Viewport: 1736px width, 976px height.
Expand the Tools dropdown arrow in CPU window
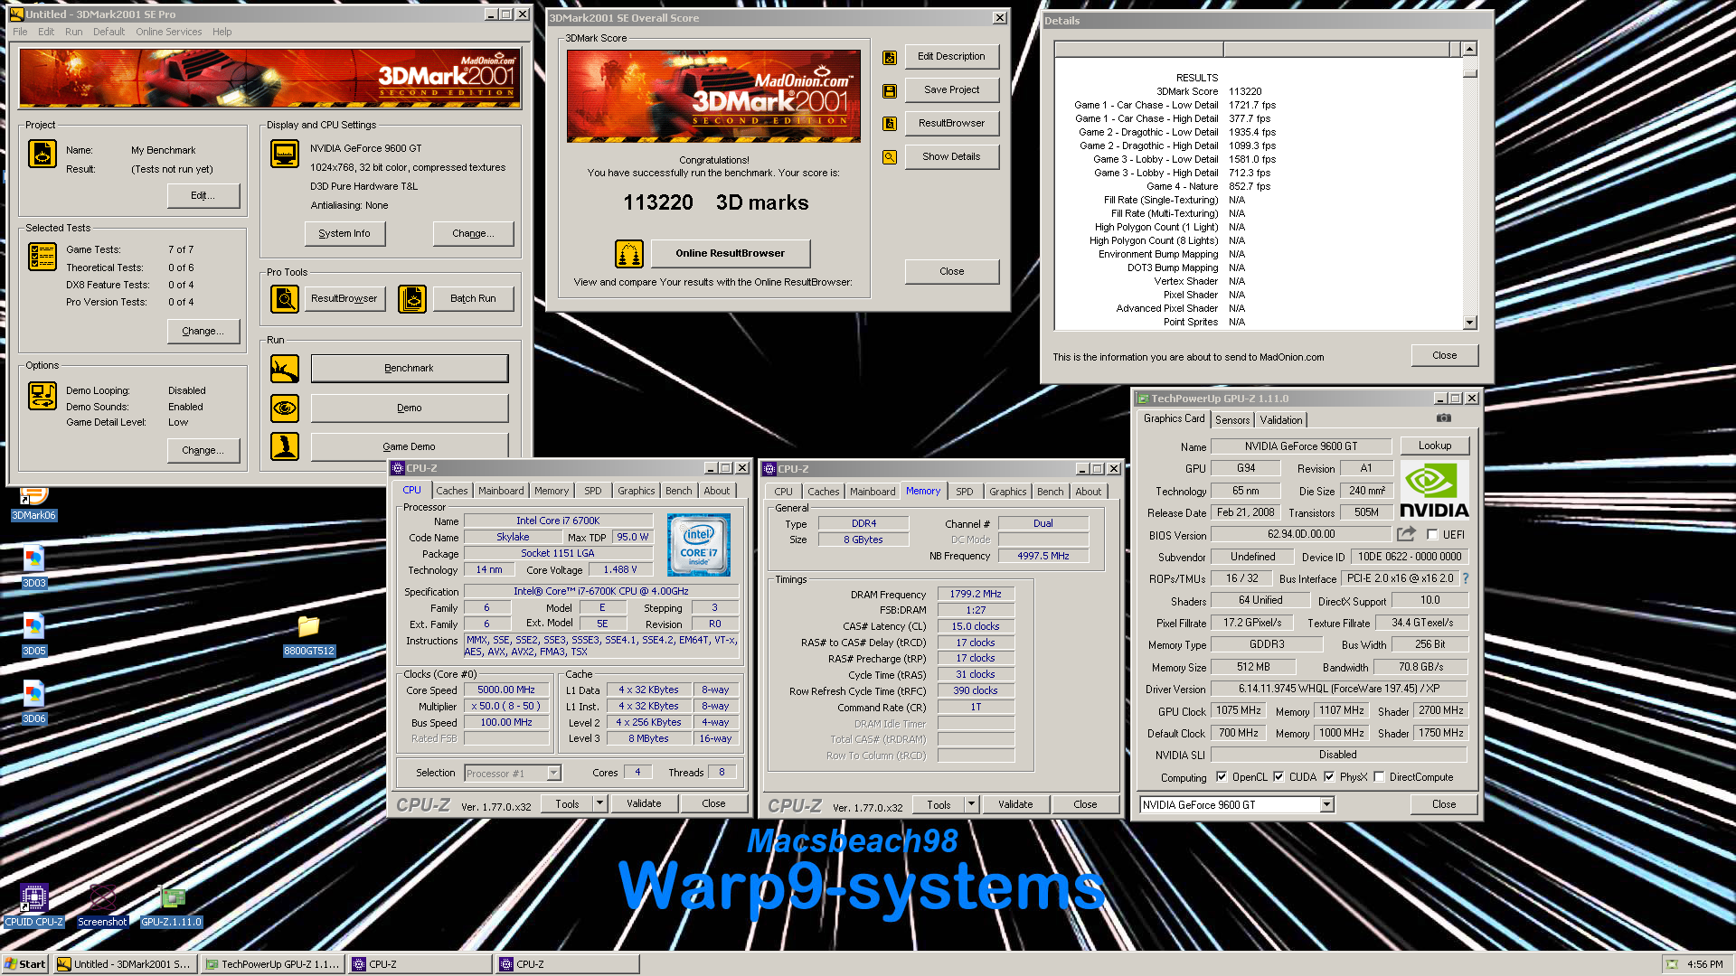click(599, 803)
